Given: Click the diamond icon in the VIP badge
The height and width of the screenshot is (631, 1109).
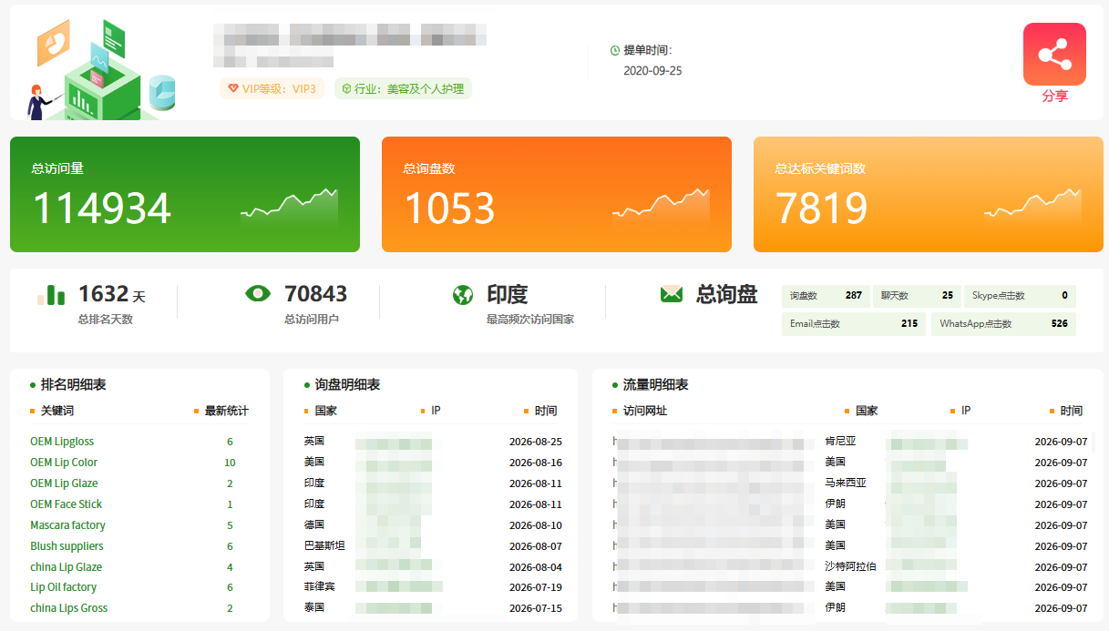Looking at the screenshot, I should [233, 88].
